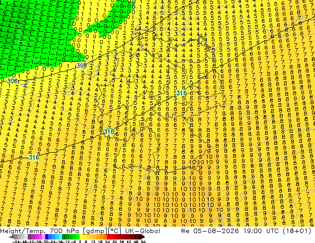315x243 pixels.
Task: Click the '[gdmp]' unit label
Action: [96, 231]
